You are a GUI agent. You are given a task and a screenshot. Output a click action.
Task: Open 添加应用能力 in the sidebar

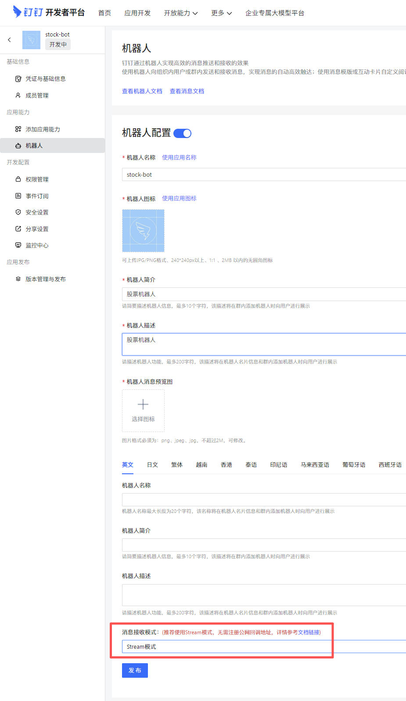[43, 129]
